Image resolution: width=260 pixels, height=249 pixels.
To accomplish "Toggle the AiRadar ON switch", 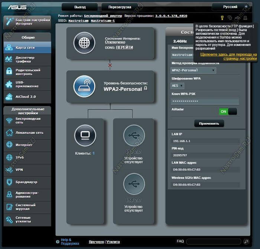I will 228,111.
